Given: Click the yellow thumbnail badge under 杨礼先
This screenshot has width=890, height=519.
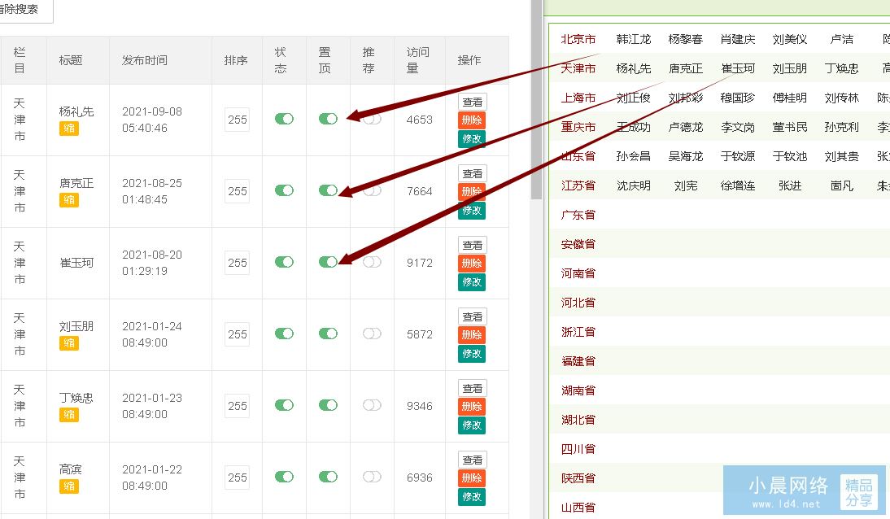Looking at the screenshot, I should point(69,129).
